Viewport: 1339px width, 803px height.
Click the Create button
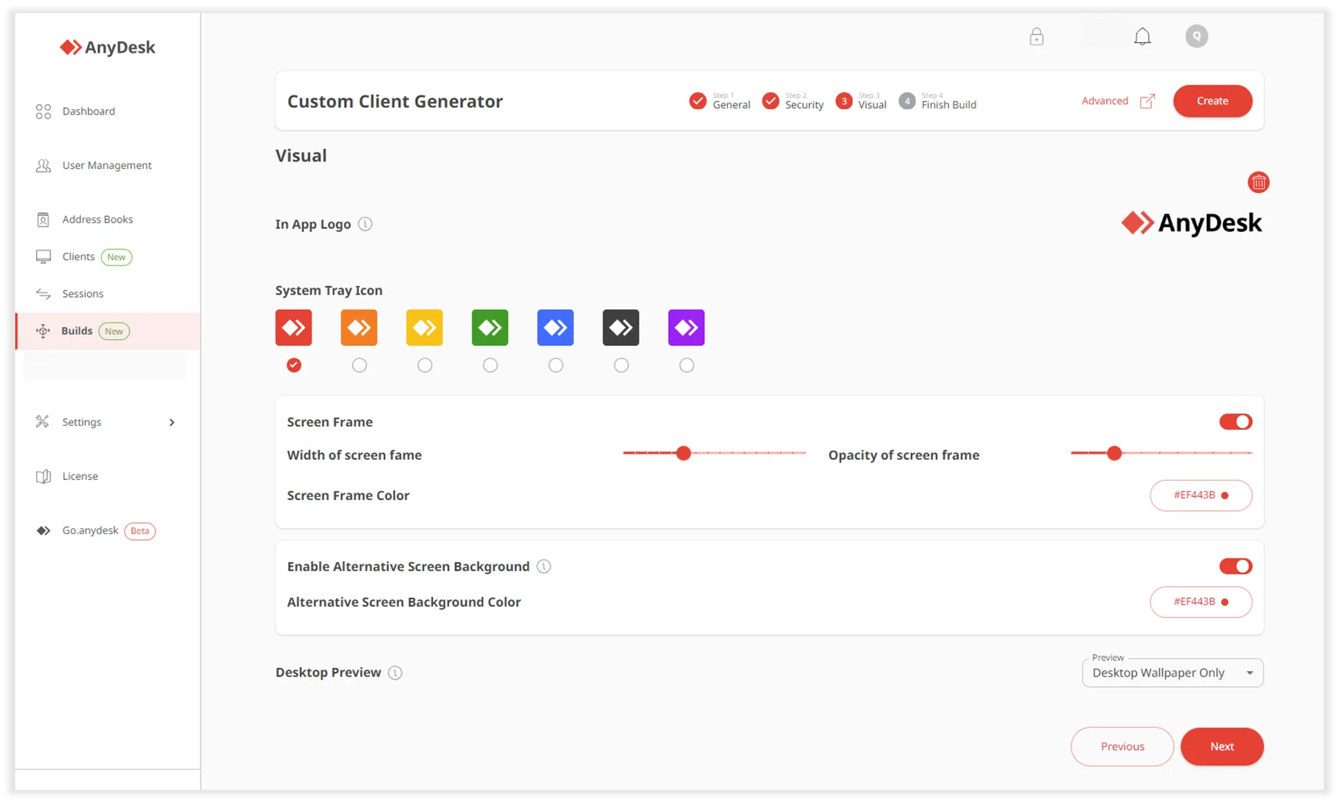coord(1212,101)
